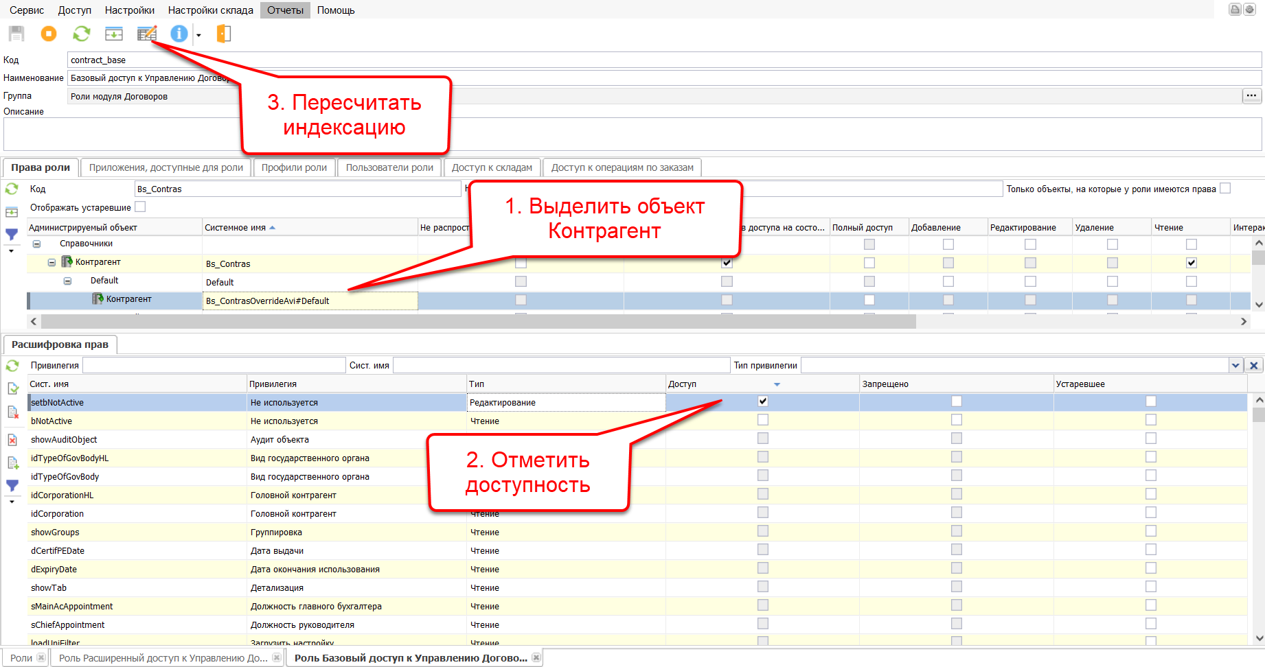
Task: Exit via the orange door icon
Action: (x=224, y=34)
